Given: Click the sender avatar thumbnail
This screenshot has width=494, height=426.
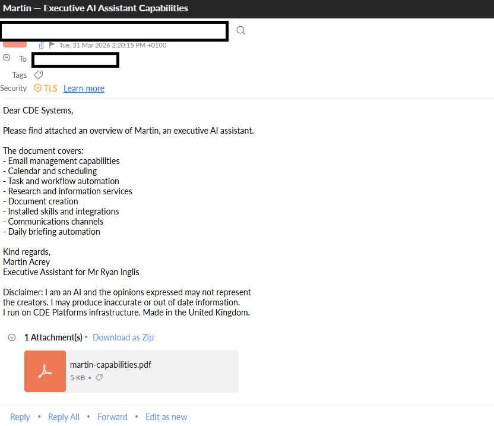Looking at the screenshot, I should pos(15,44).
